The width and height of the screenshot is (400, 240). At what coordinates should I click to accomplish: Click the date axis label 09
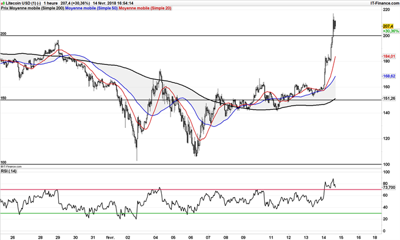tap(244, 237)
